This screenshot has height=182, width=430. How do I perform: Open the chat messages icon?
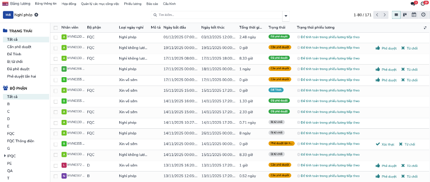[x=413, y=3]
